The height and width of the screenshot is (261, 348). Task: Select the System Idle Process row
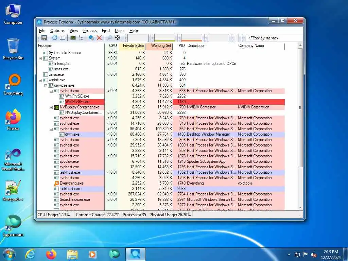(161, 53)
